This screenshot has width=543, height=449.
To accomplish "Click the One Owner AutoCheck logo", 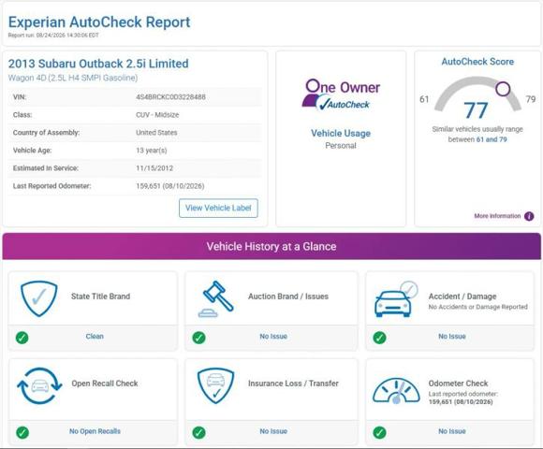I will 341,94.
